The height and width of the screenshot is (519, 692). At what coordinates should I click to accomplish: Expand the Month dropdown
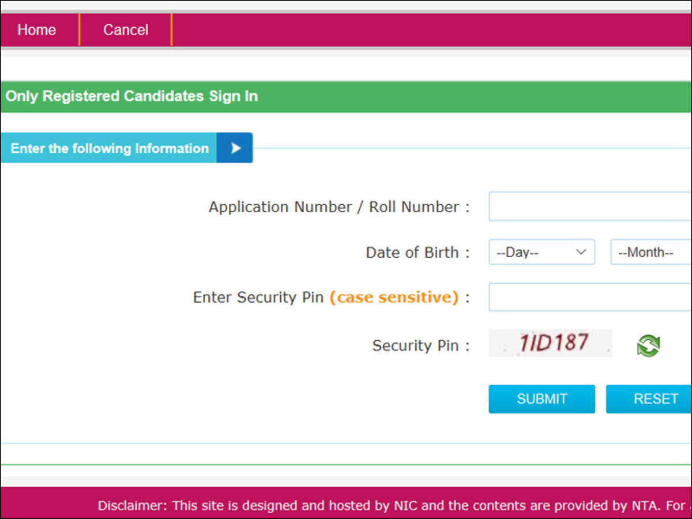pos(650,253)
